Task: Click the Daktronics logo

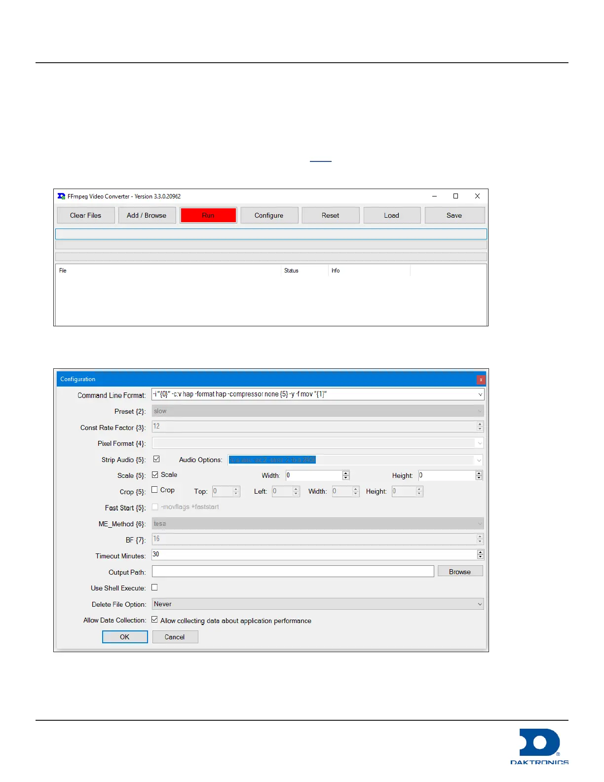Action: tap(539, 746)
